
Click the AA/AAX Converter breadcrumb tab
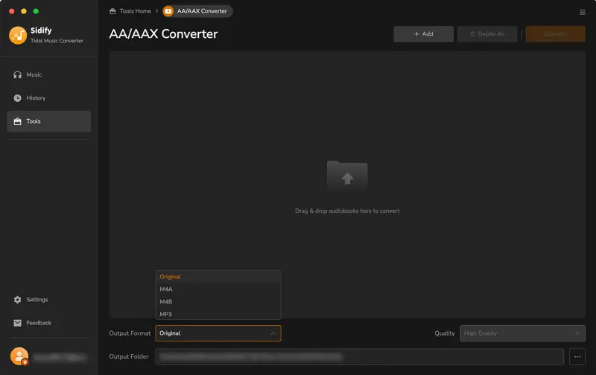pos(197,11)
